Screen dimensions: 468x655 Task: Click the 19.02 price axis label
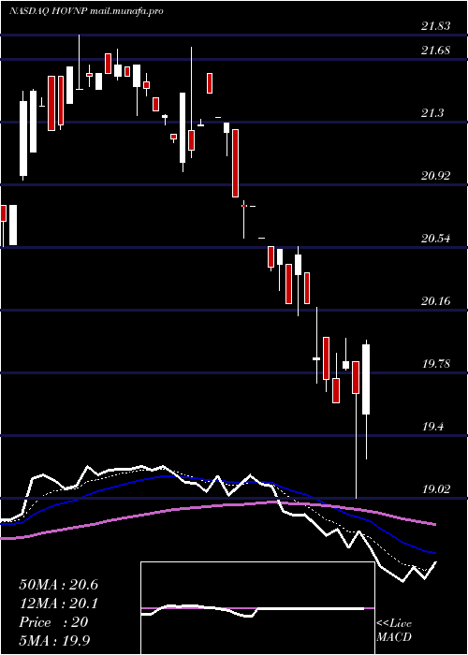pyautogui.click(x=436, y=489)
